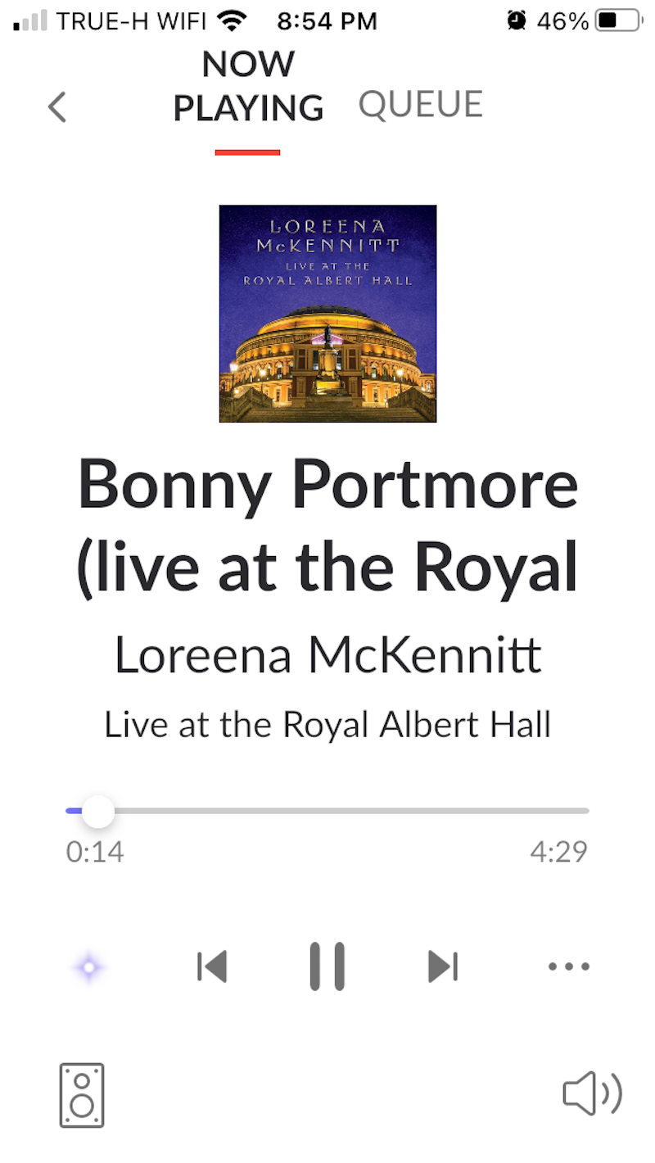Switch to the Queue tab
The width and height of the screenshot is (655, 1163).
coord(421,105)
